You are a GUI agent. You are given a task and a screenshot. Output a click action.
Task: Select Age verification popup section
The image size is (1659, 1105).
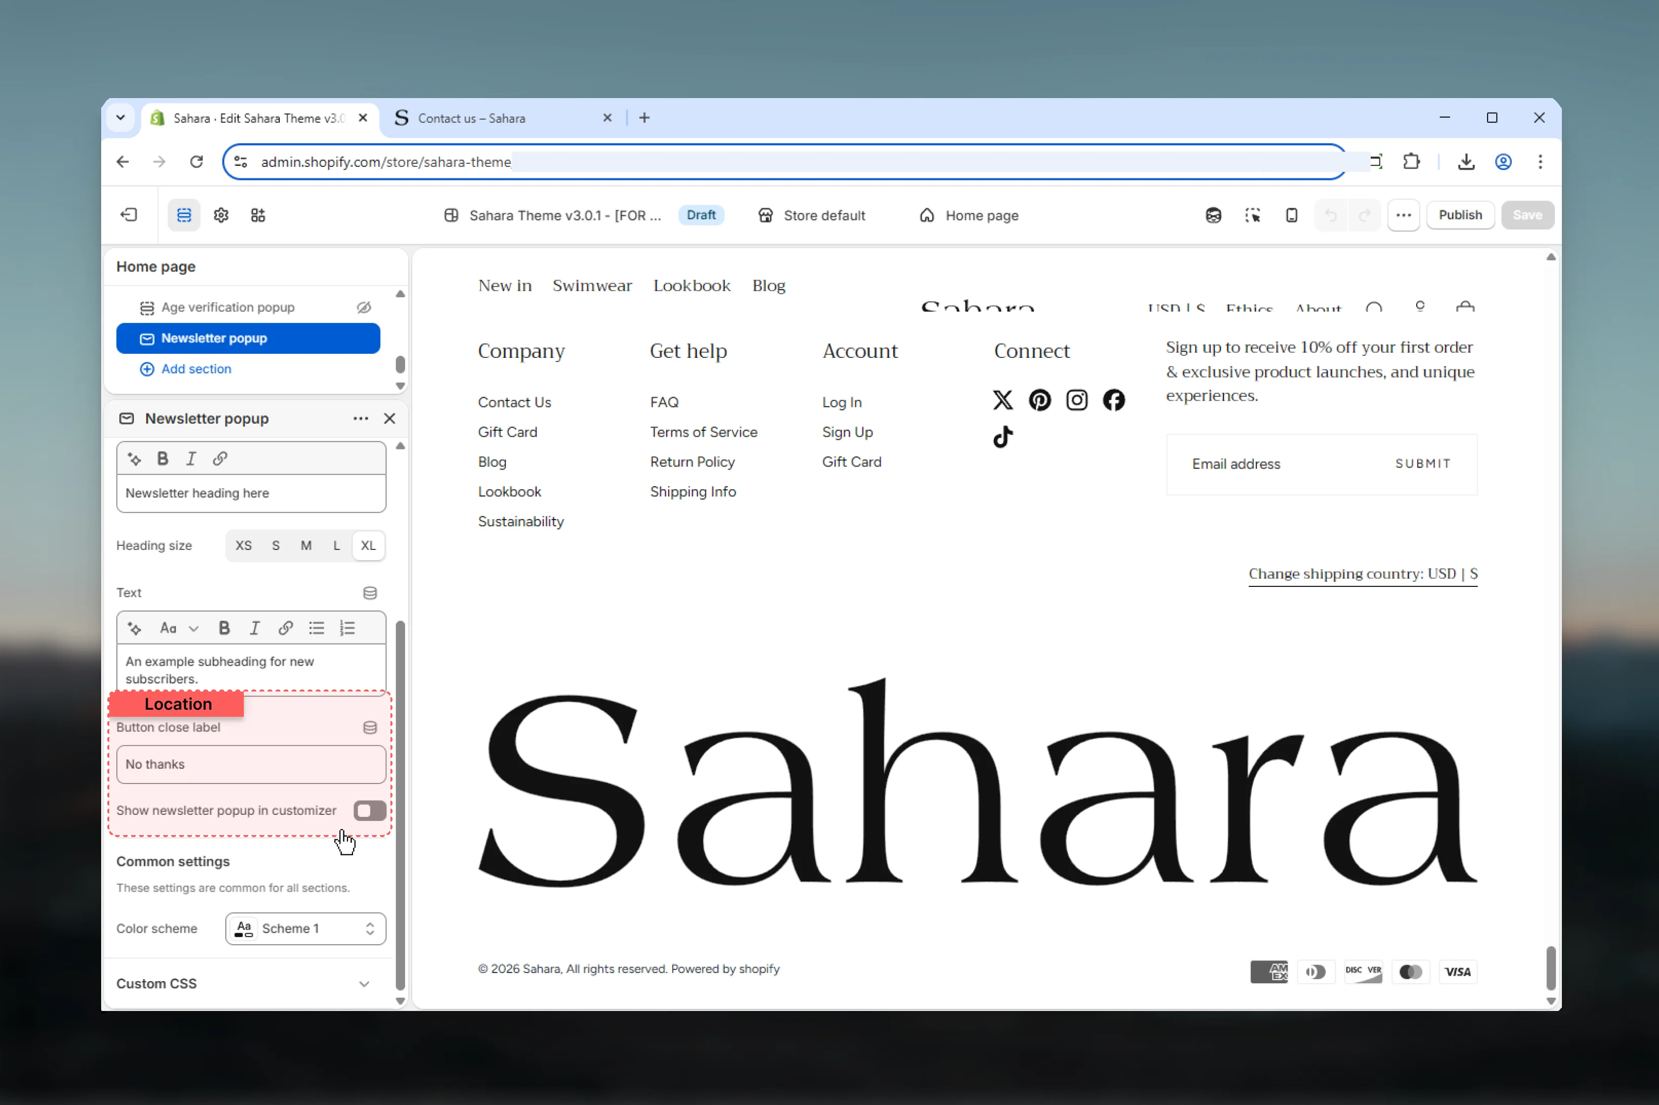228,307
